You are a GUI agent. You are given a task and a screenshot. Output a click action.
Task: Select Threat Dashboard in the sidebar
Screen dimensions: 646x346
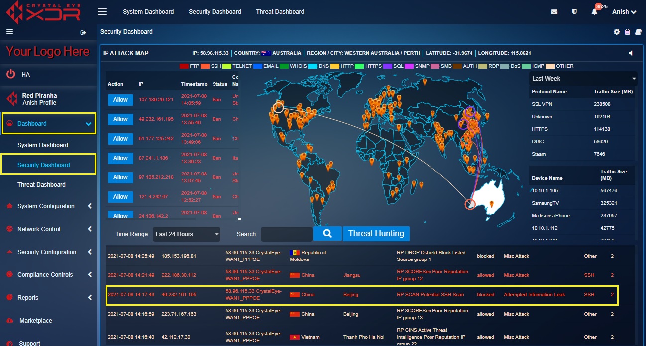(x=41, y=185)
